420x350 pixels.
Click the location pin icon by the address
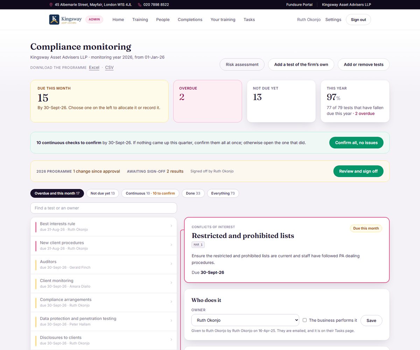(x=51, y=5)
